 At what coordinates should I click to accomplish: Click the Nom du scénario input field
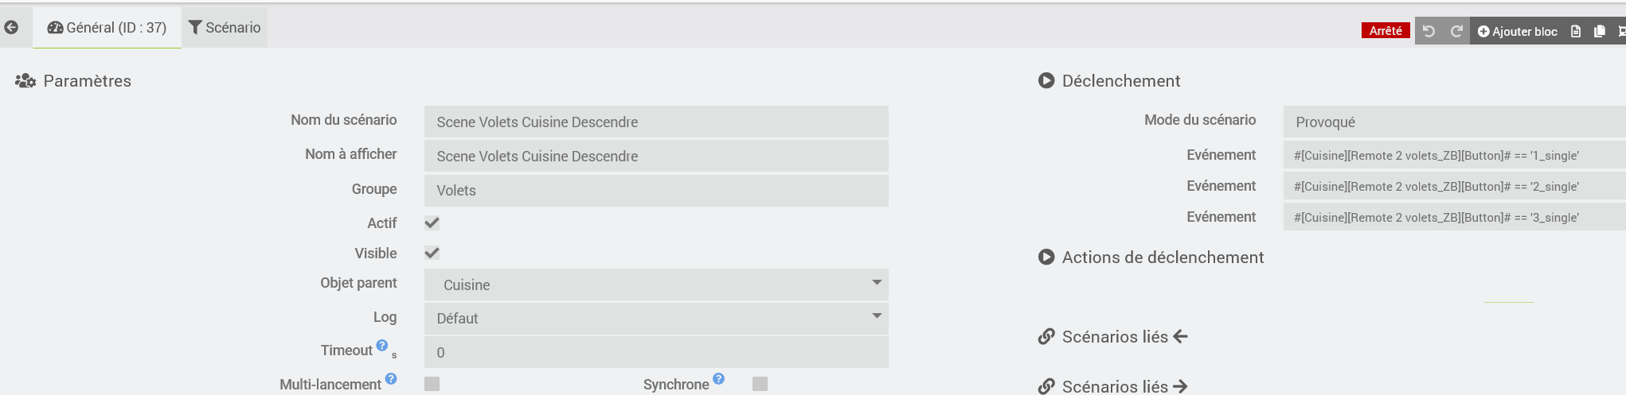[x=656, y=122]
